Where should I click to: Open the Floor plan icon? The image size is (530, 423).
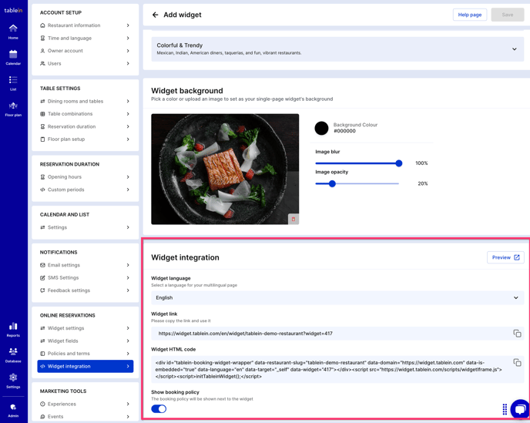click(13, 109)
